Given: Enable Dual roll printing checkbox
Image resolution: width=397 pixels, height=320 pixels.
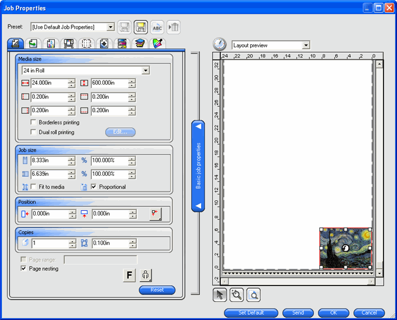Looking at the screenshot, I should coord(33,133).
